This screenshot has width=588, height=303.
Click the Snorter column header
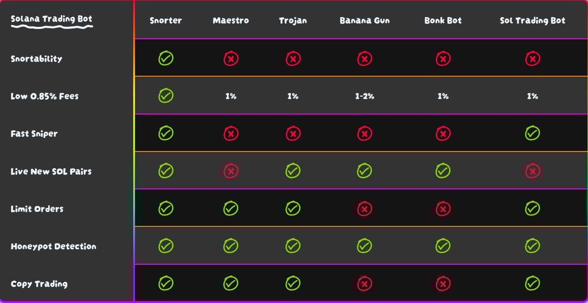tap(166, 21)
